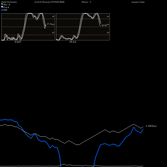Screen dimensions: 167x167
Task: Click the Fast K legend swatch
Action: (2, 7)
